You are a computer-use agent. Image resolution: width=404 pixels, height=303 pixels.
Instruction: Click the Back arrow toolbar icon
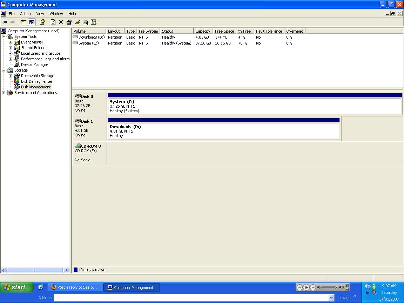tap(5, 22)
